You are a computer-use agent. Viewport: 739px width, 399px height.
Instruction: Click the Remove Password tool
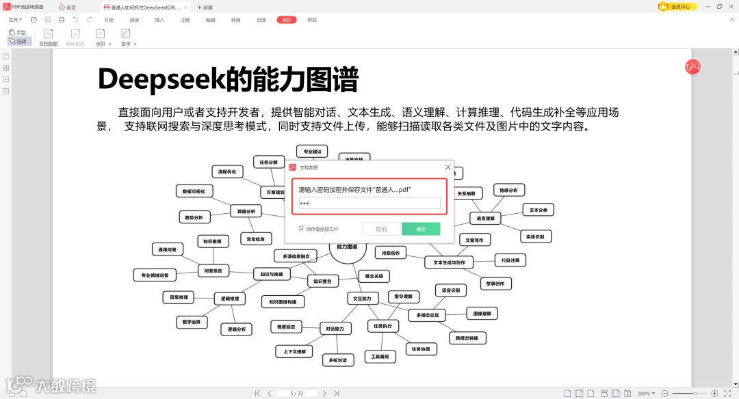(75, 38)
